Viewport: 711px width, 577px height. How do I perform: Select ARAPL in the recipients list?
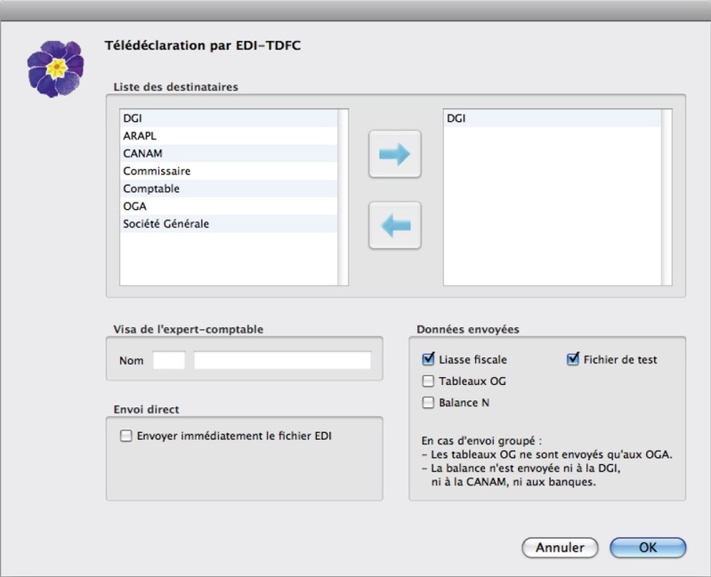tap(229, 136)
